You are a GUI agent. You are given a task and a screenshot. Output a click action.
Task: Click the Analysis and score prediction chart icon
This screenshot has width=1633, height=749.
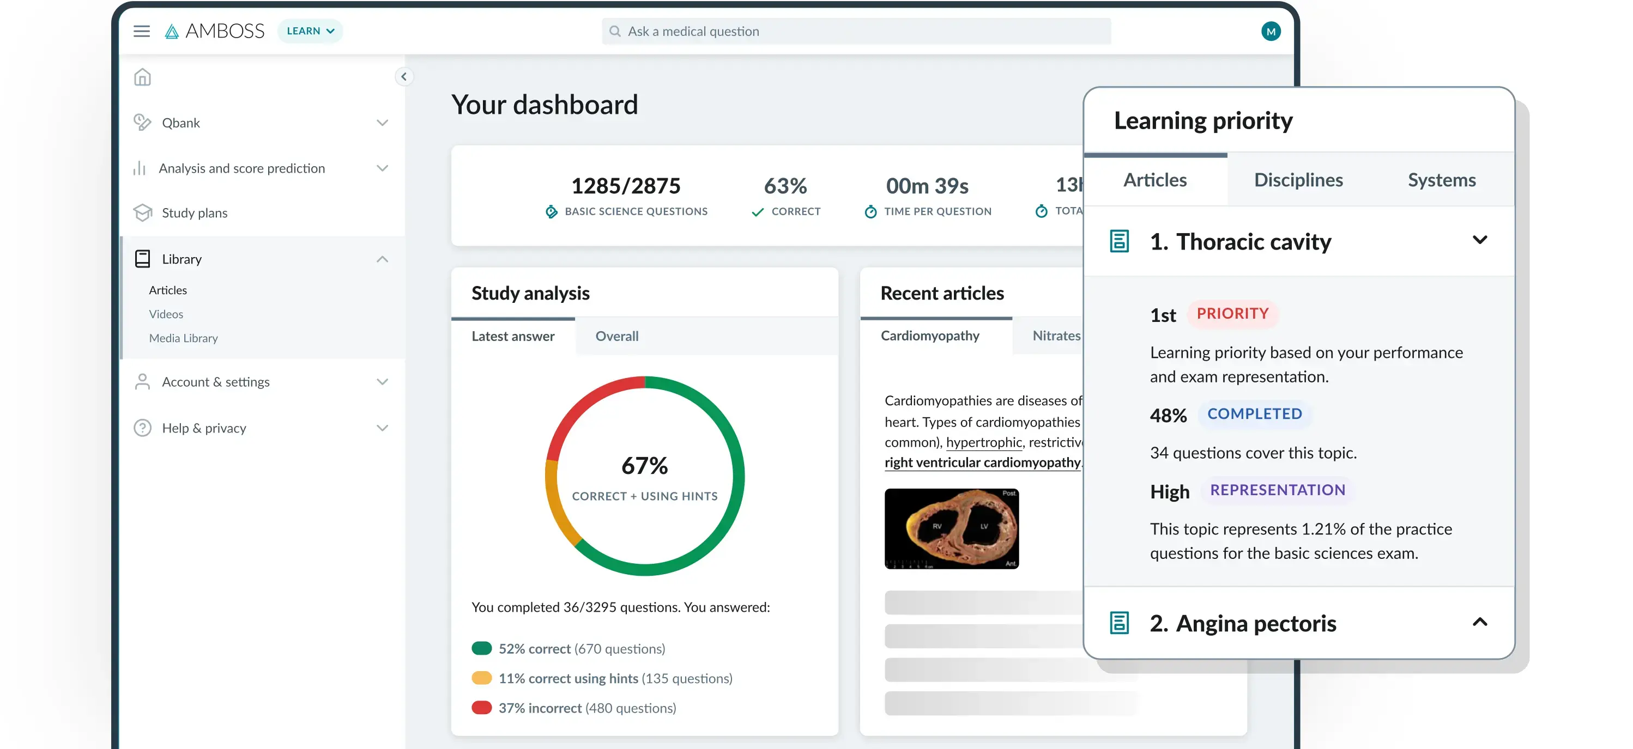pyautogui.click(x=141, y=168)
